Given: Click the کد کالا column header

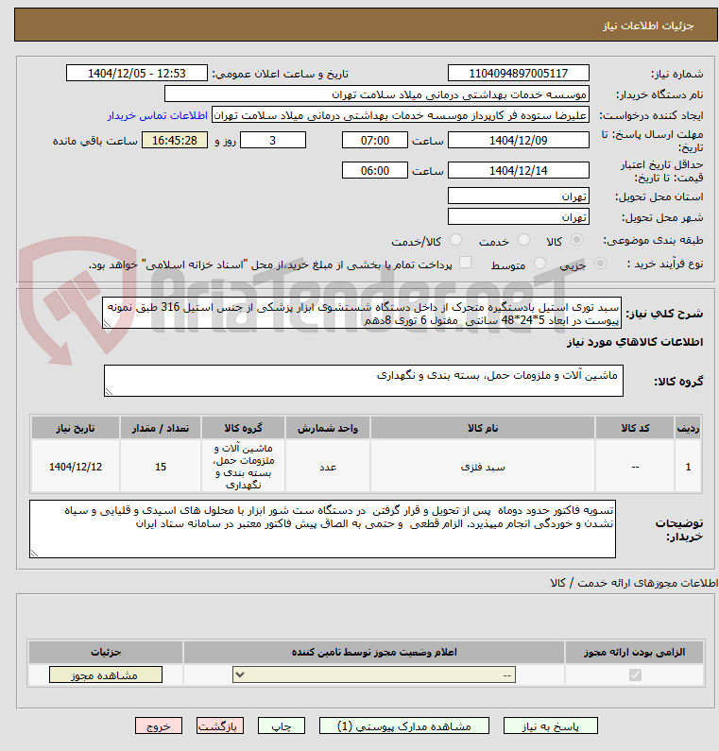Looking at the screenshot, I should 635,428.
